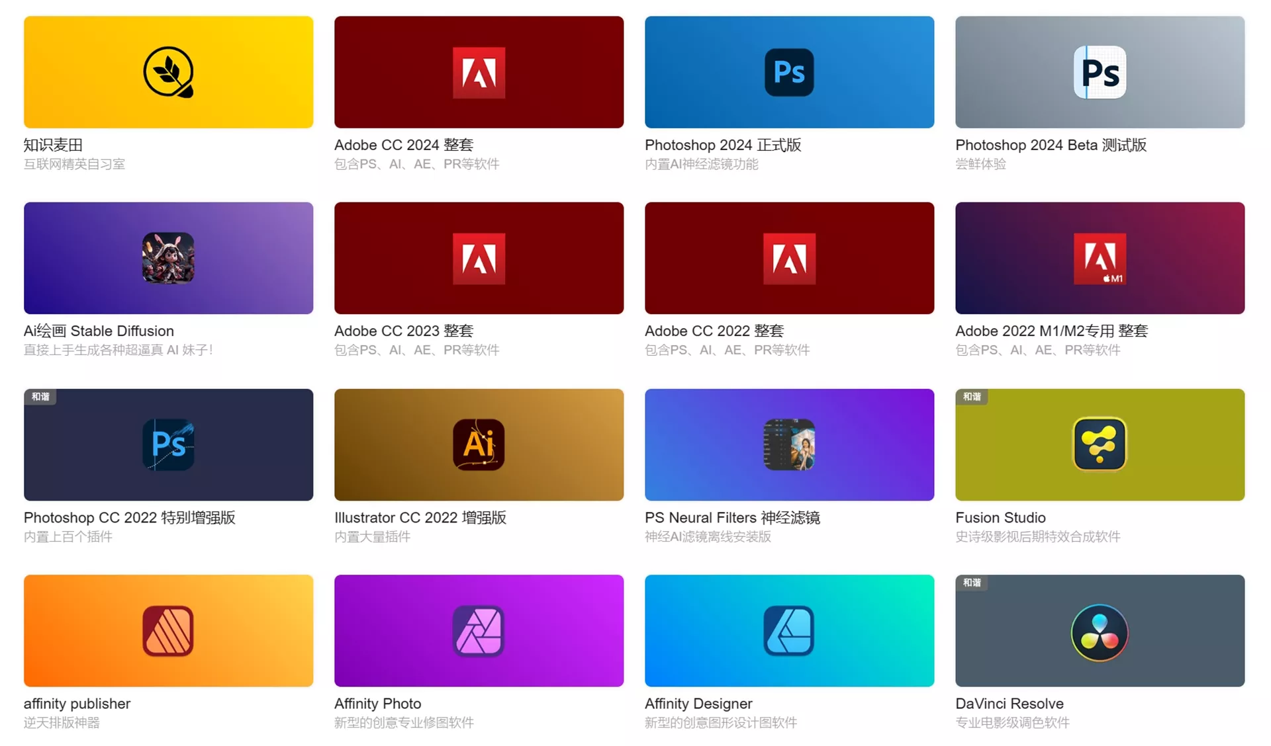The width and height of the screenshot is (1271, 746).
Task: Click 新型的创意专业修图软件 description
Action: (404, 723)
